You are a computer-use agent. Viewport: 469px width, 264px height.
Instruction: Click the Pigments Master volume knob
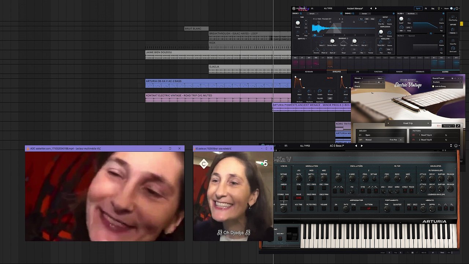[452, 8]
